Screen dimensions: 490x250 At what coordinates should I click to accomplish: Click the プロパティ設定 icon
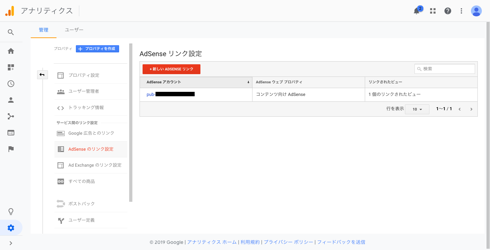click(x=61, y=76)
